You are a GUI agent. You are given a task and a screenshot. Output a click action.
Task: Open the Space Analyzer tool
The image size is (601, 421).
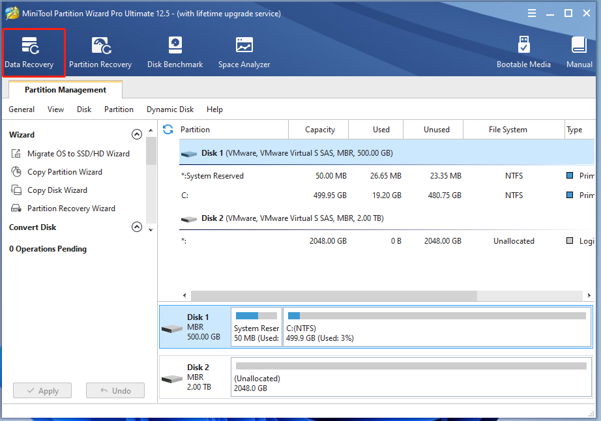[244, 53]
